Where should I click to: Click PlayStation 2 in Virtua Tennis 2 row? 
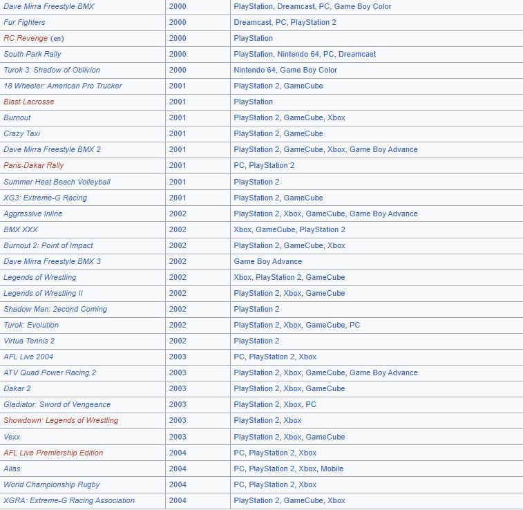coord(256,341)
